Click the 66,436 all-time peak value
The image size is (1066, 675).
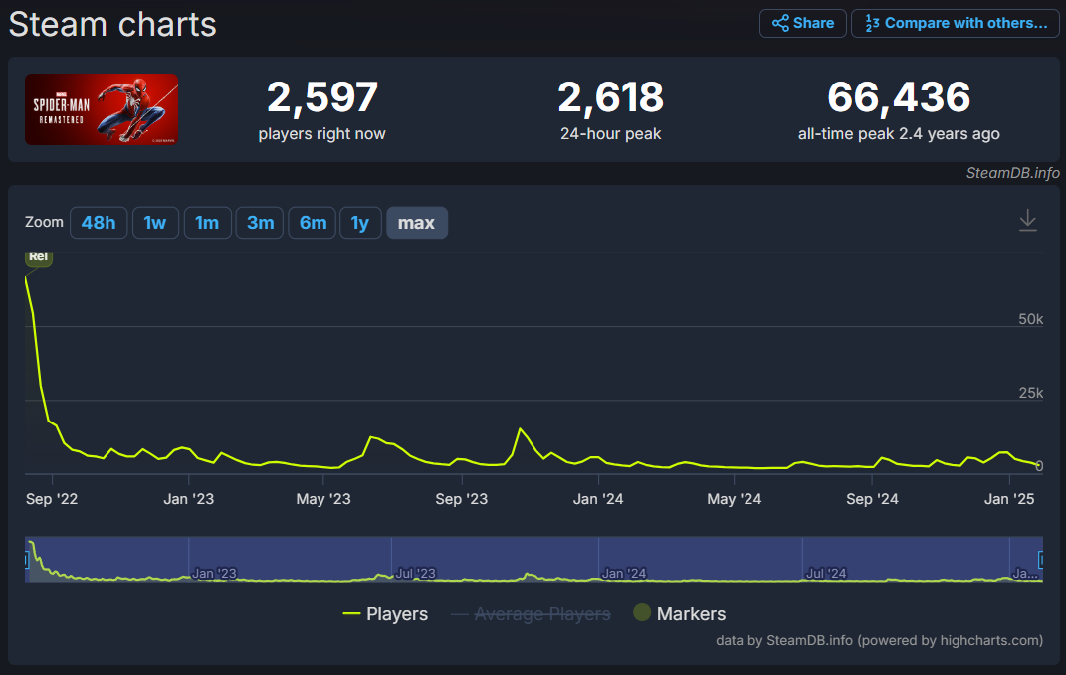coord(899,97)
